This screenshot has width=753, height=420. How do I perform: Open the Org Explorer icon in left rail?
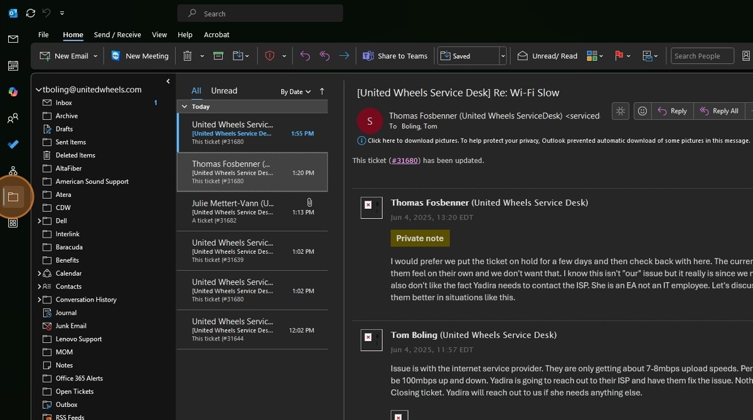[13, 171]
